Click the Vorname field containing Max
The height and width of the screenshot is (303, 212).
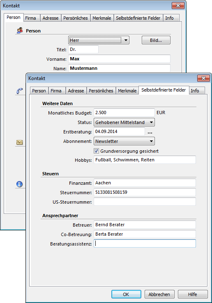(x=119, y=59)
